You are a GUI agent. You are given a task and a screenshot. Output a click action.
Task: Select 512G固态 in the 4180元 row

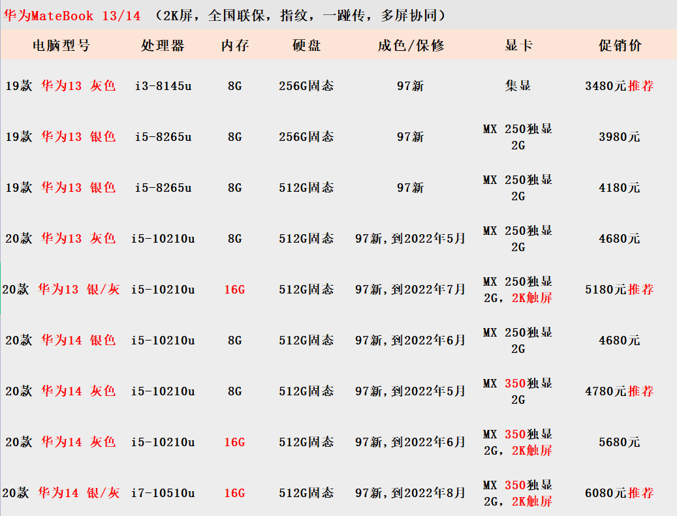[306, 188]
